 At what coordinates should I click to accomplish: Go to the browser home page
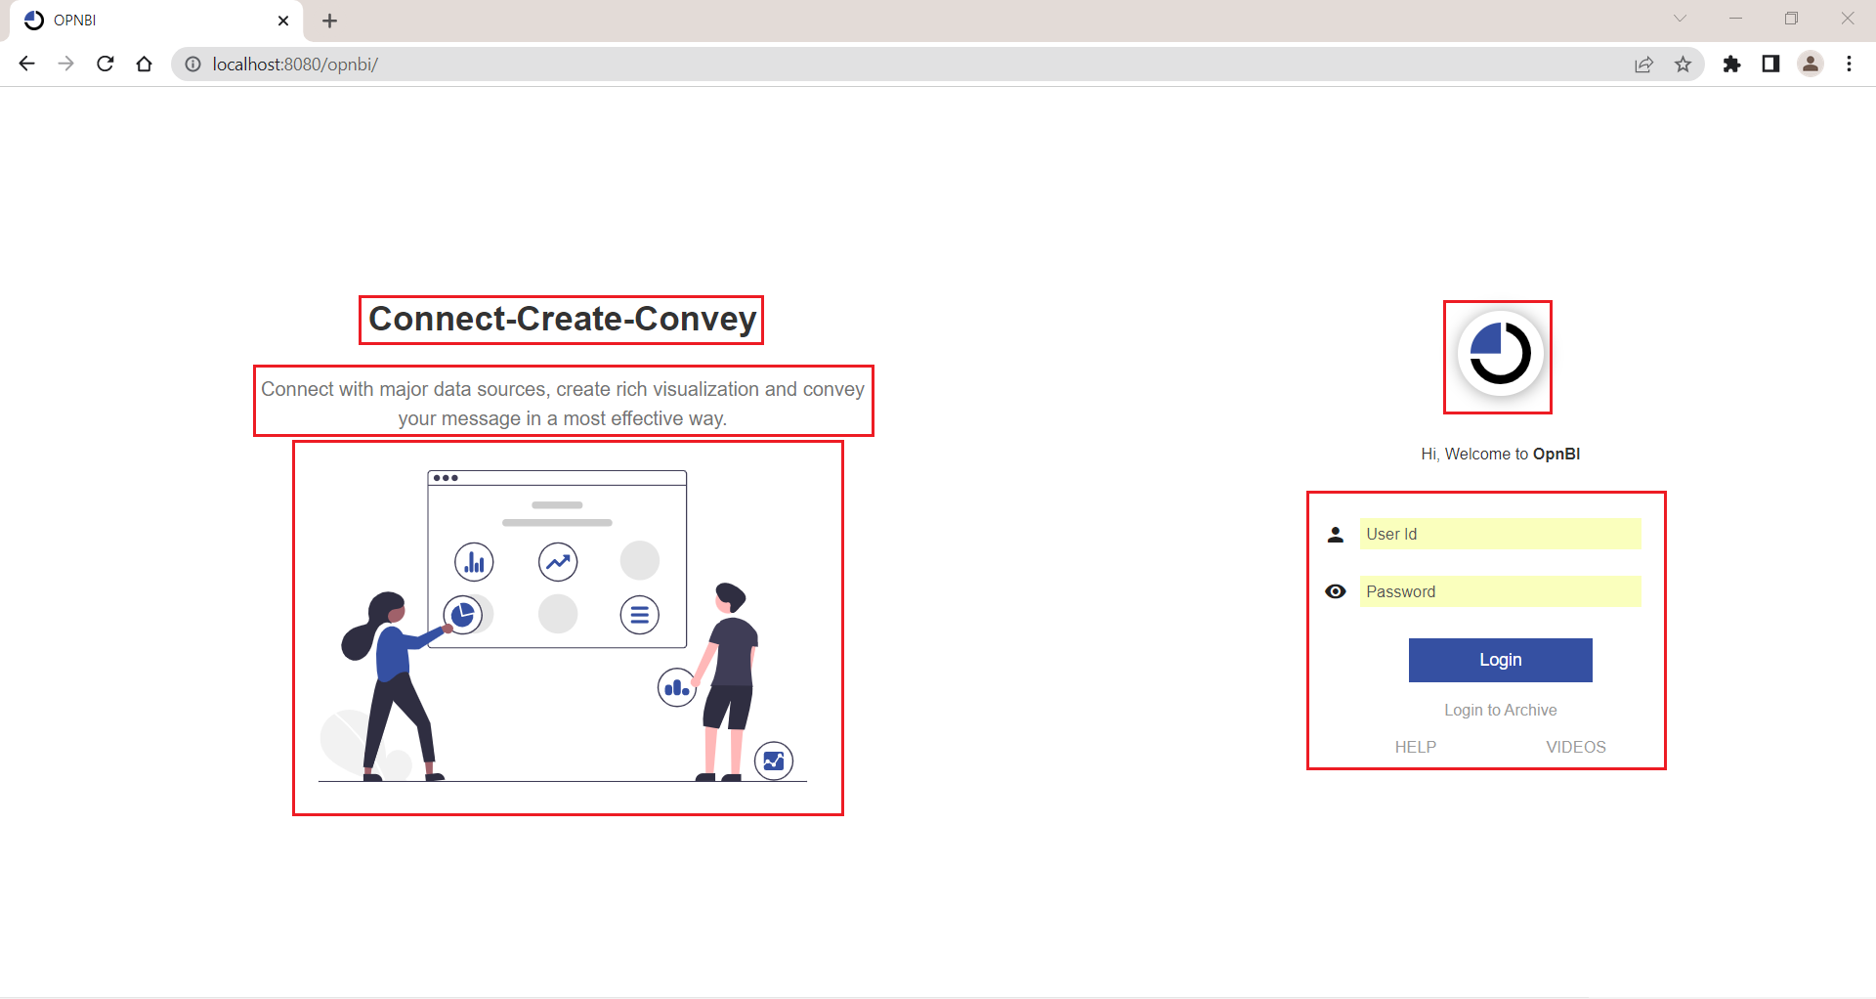coord(145,64)
